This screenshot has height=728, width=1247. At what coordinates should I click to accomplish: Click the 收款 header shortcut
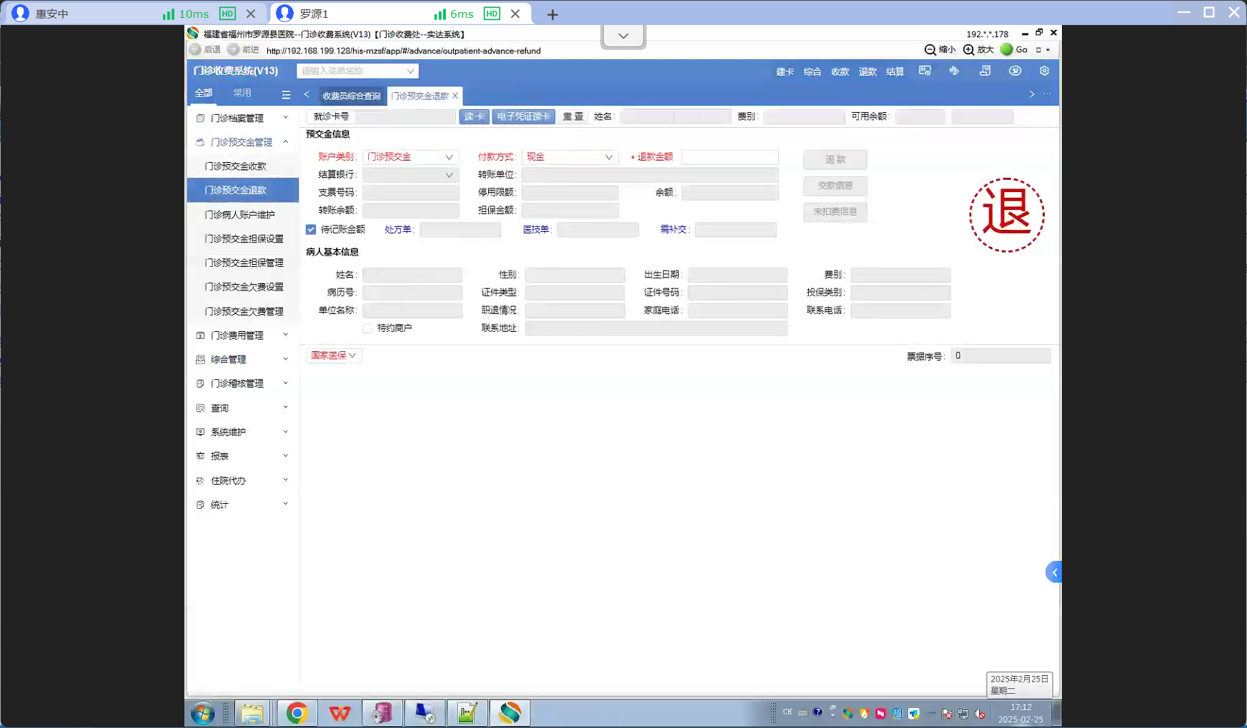click(x=840, y=71)
